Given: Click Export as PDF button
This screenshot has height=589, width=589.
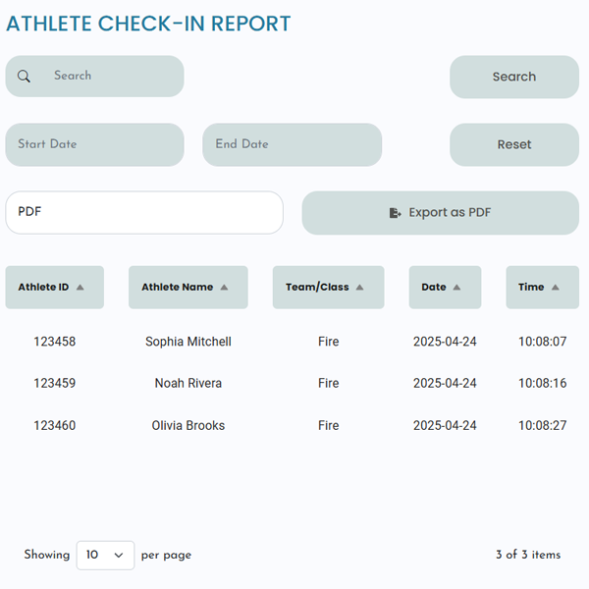Looking at the screenshot, I should (440, 213).
